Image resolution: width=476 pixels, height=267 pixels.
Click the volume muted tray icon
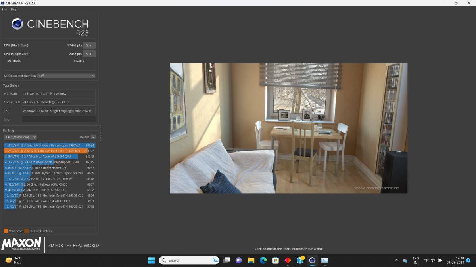[x=433, y=260]
